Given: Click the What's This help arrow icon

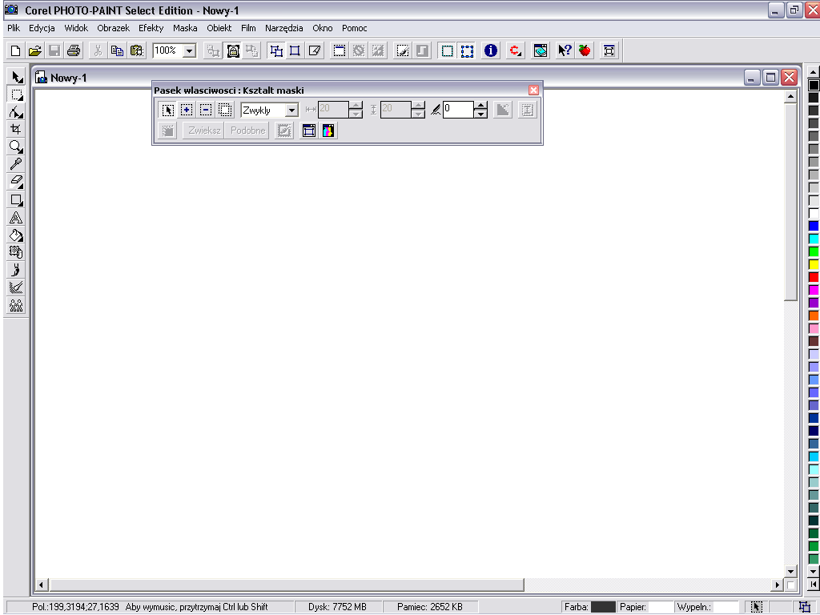Looking at the screenshot, I should pyautogui.click(x=565, y=50).
